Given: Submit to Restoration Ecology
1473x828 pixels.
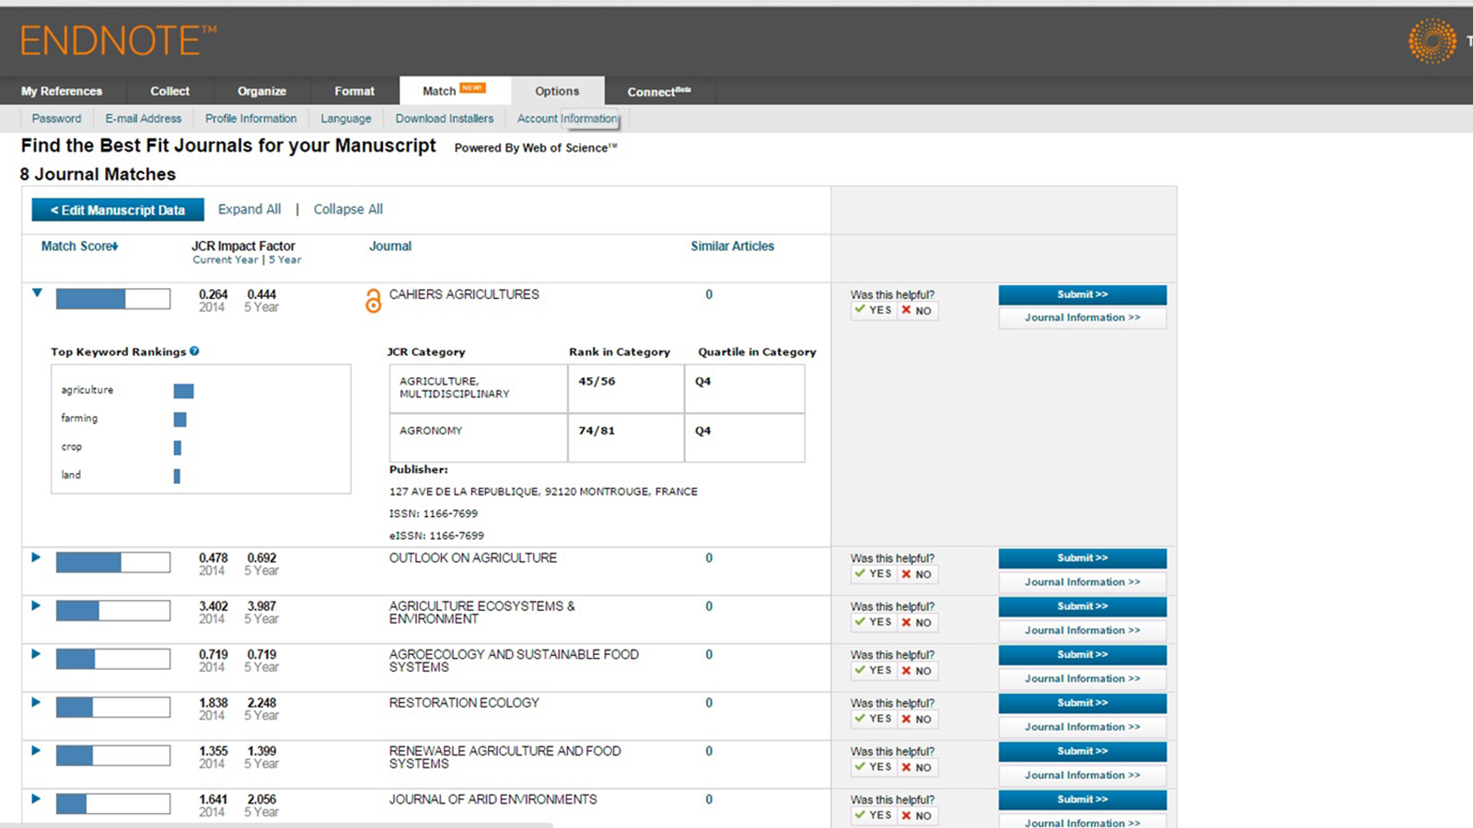Looking at the screenshot, I should (1083, 703).
